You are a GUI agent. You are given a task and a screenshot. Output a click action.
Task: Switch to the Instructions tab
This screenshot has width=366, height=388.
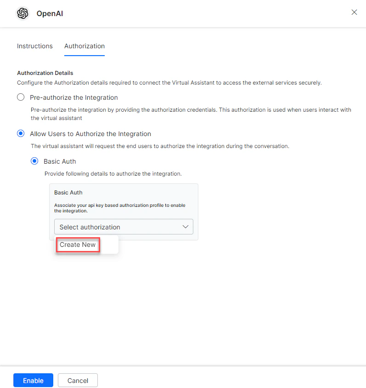[34, 46]
